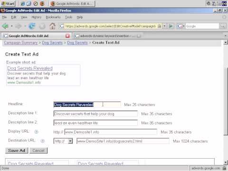Click the Dog Secrets Revealed example ad headline
Screen dimensions: 228x171
pos(30,68)
